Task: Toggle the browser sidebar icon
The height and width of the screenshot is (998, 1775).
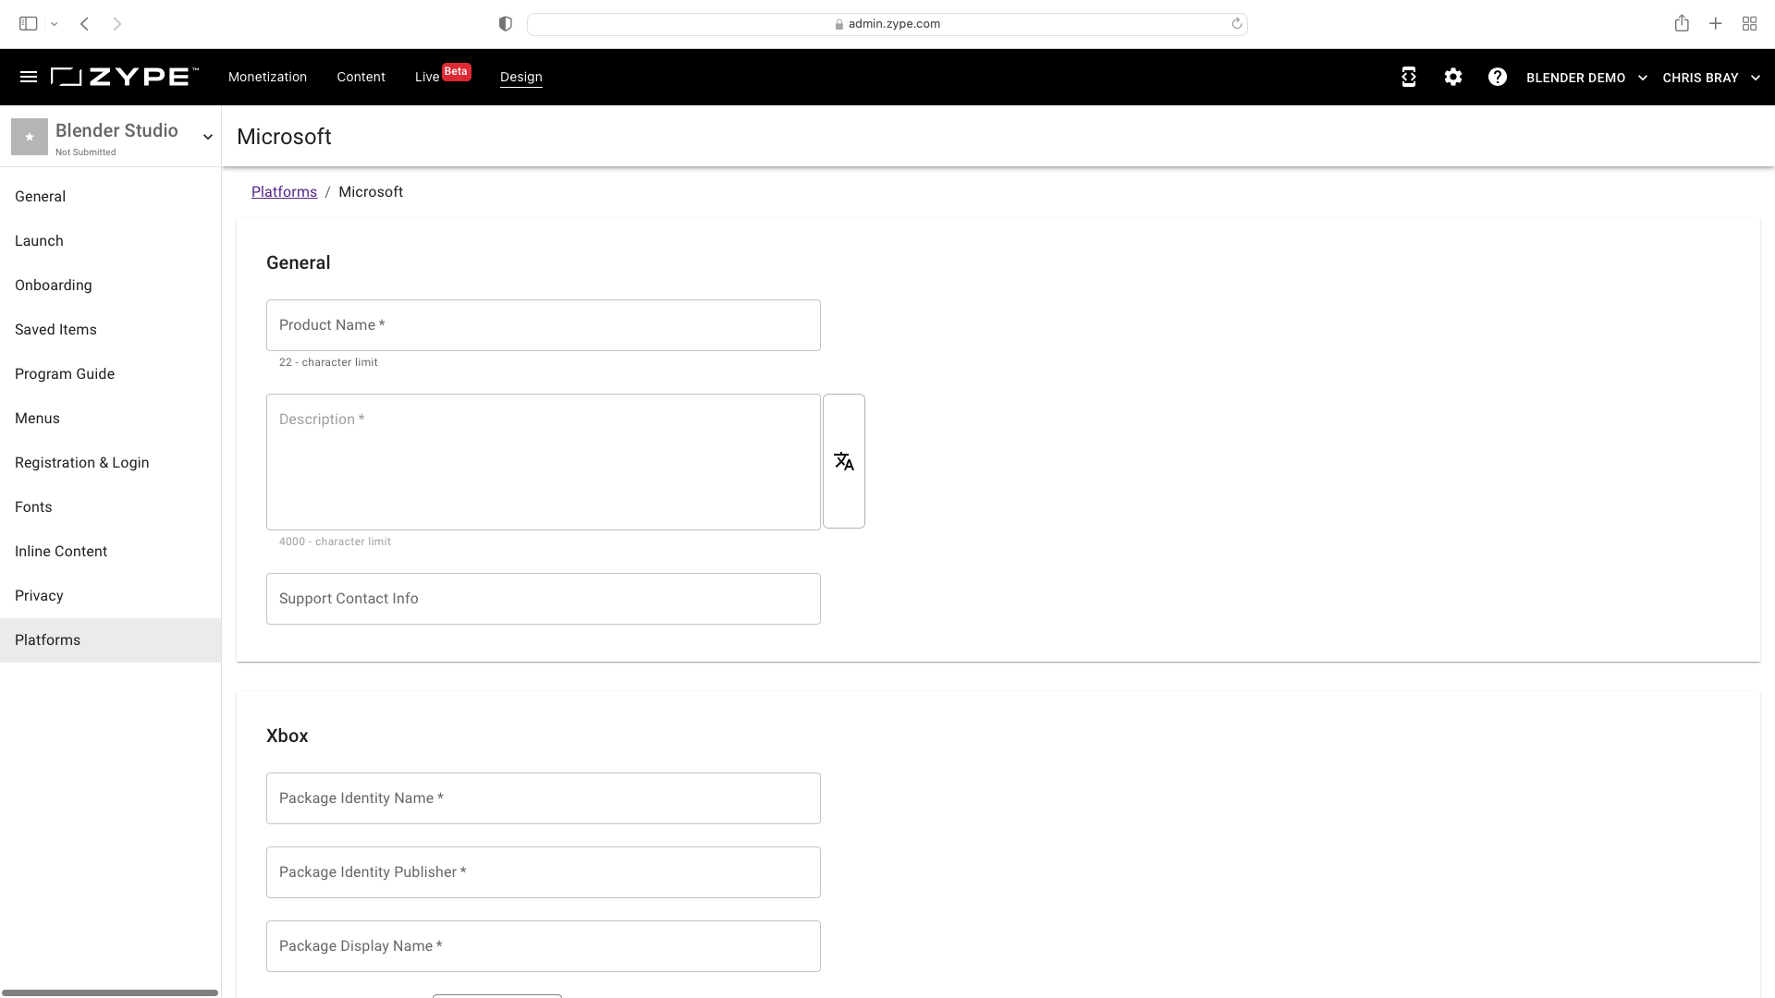Action: 29,24
